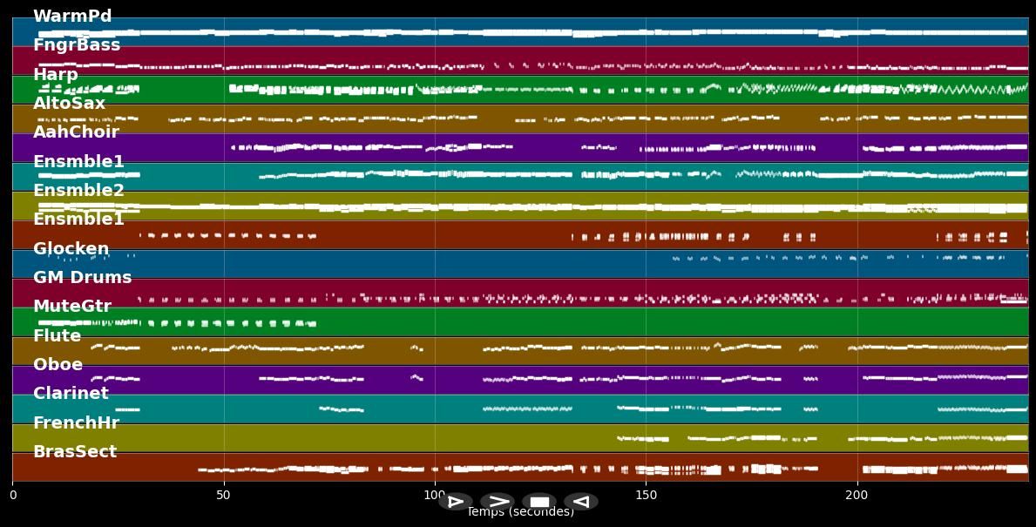The width and height of the screenshot is (1036, 527).
Task: Click the left-pointing triangle rewind button
Action: tap(580, 502)
